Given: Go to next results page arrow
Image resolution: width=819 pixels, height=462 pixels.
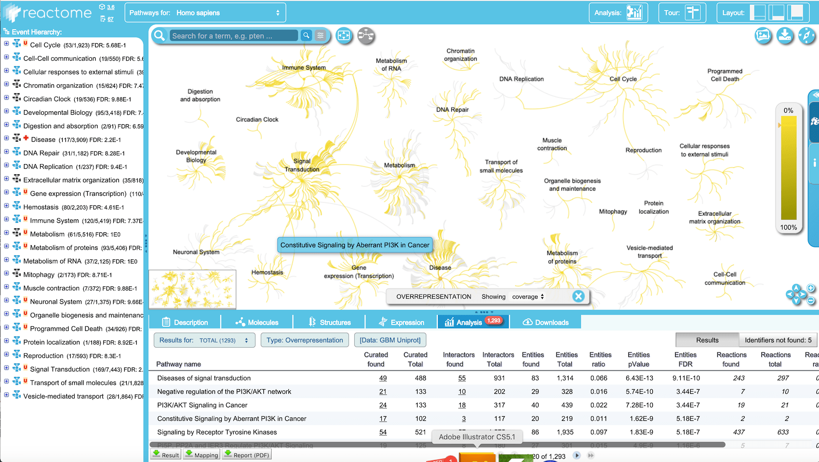Looking at the screenshot, I should 576,456.
